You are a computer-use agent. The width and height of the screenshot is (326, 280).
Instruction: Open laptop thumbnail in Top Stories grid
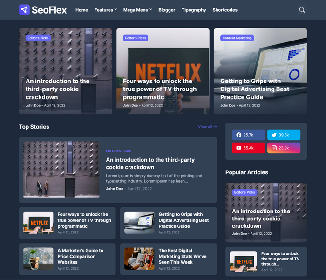139,223
